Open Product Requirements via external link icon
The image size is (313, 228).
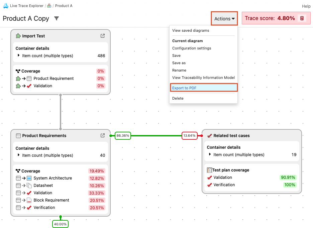click(x=103, y=136)
